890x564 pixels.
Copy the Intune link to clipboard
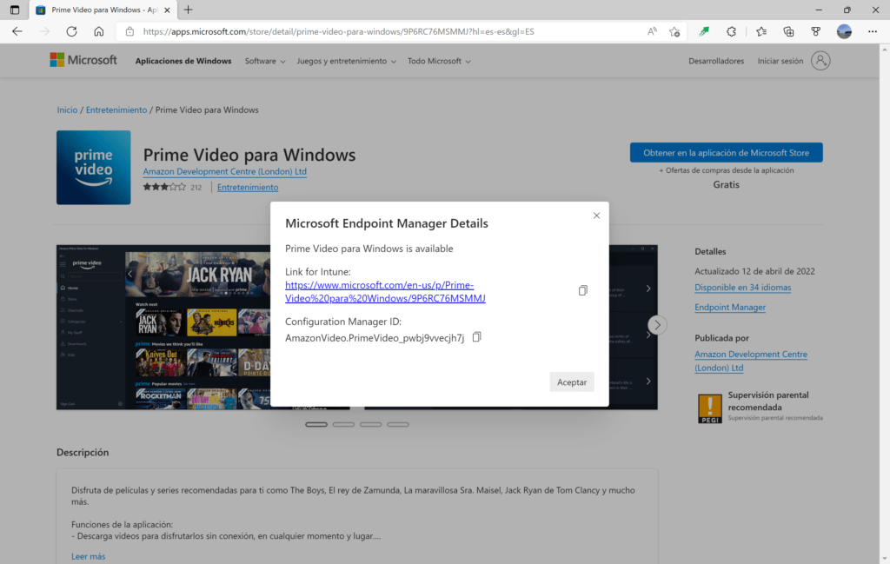(583, 290)
